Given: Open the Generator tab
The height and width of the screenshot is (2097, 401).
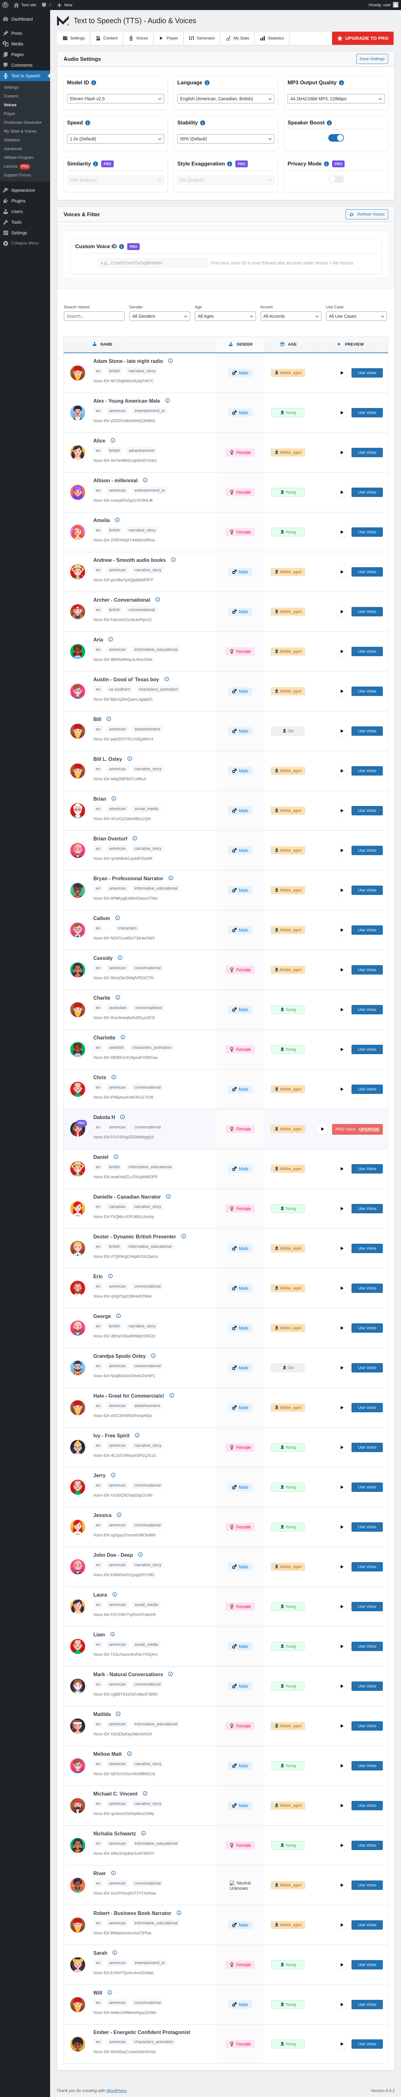Looking at the screenshot, I should point(202,38).
